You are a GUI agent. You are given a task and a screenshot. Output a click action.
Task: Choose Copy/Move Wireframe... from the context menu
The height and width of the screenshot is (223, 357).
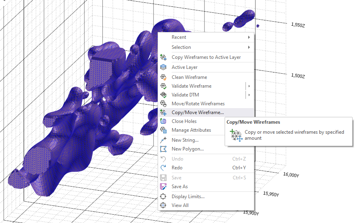tap(198, 113)
